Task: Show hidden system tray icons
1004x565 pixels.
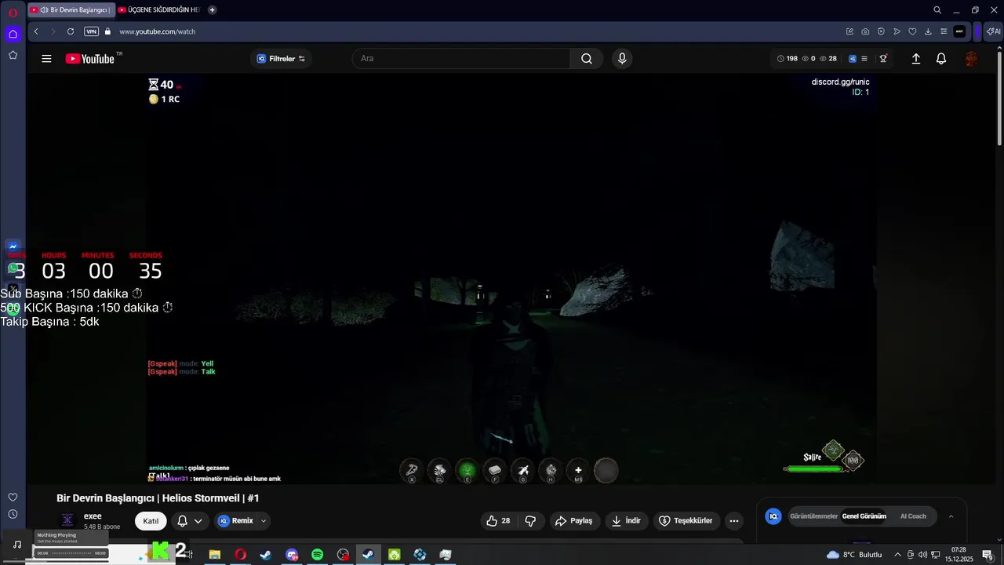Action: [897, 555]
